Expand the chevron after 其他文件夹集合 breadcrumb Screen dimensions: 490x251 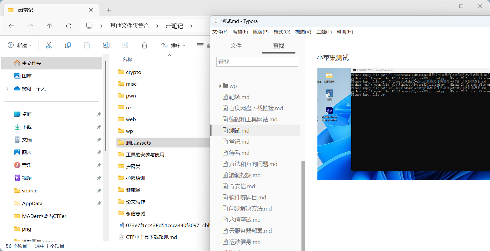tap(157, 26)
